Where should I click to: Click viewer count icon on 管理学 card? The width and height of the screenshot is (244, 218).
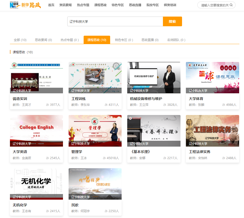tap(104, 158)
